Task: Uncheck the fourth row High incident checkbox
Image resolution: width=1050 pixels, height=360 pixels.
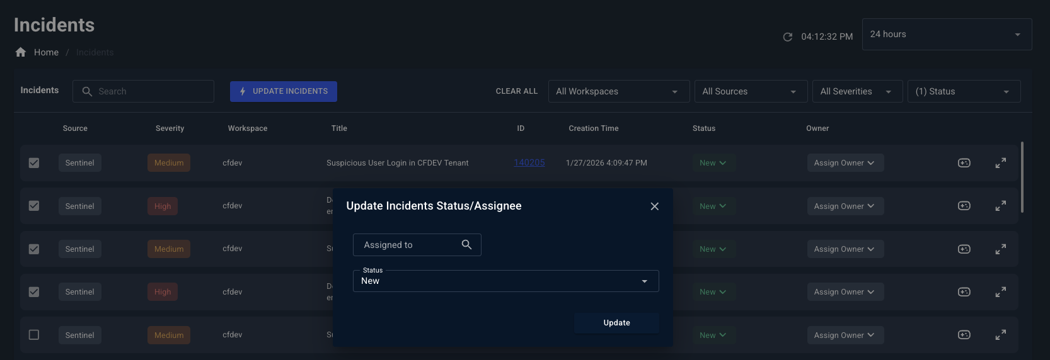Action: (34, 292)
